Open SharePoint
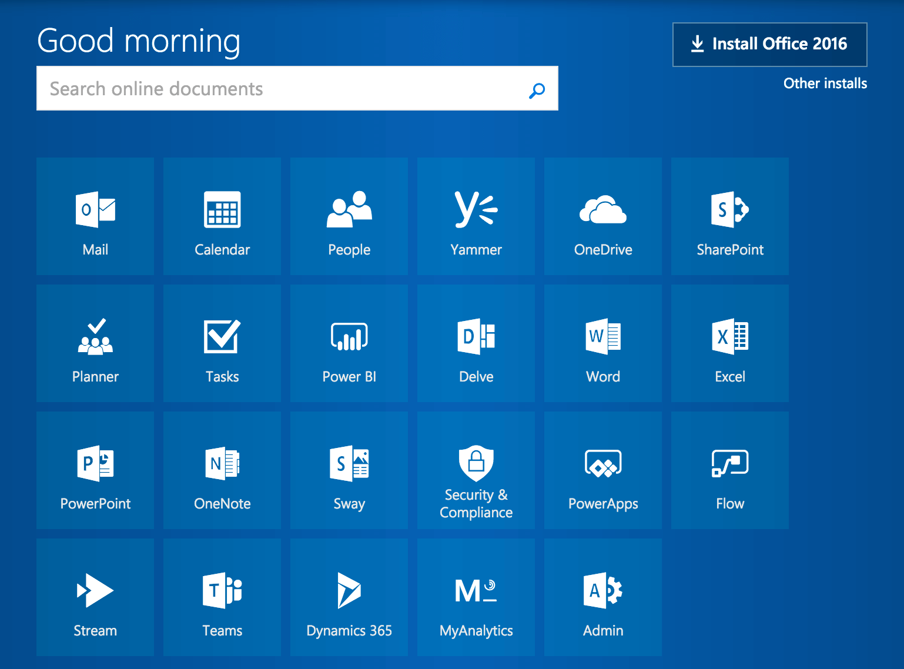 coord(729,216)
